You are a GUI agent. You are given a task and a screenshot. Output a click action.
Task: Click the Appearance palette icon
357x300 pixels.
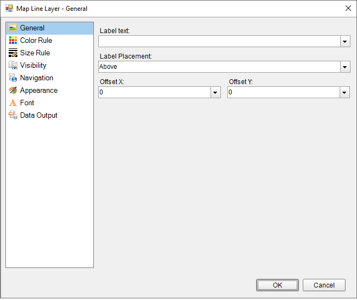pyautogui.click(x=13, y=91)
